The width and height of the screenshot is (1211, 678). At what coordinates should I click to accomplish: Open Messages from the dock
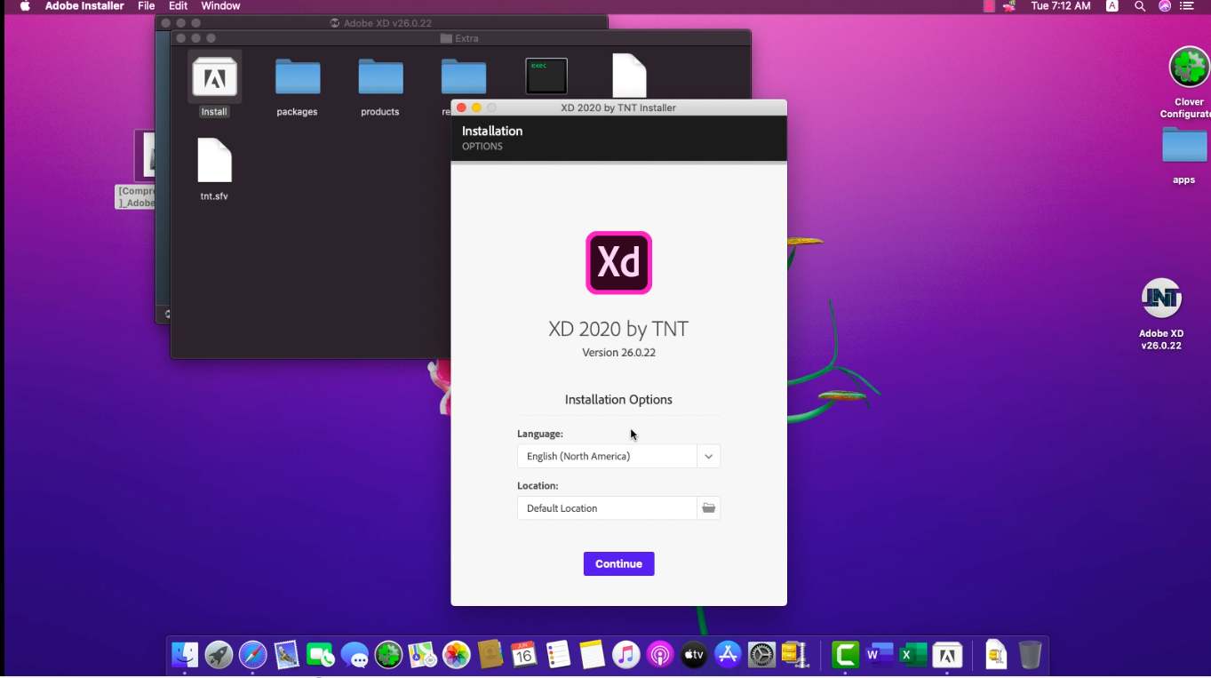click(355, 656)
